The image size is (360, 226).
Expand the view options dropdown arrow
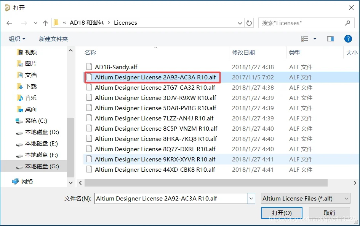pos(315,39)
